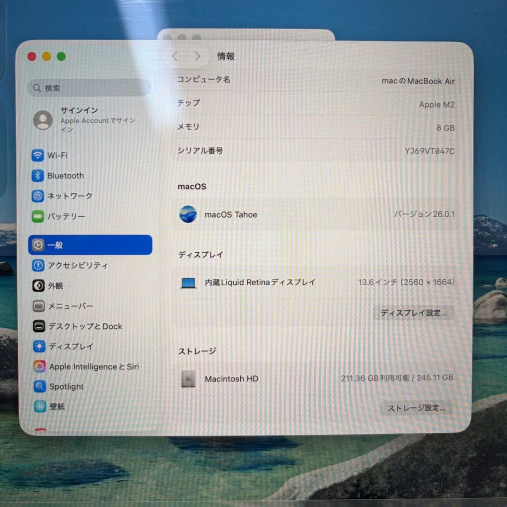Click the シリアル番号 label

(x=200, y=151)
